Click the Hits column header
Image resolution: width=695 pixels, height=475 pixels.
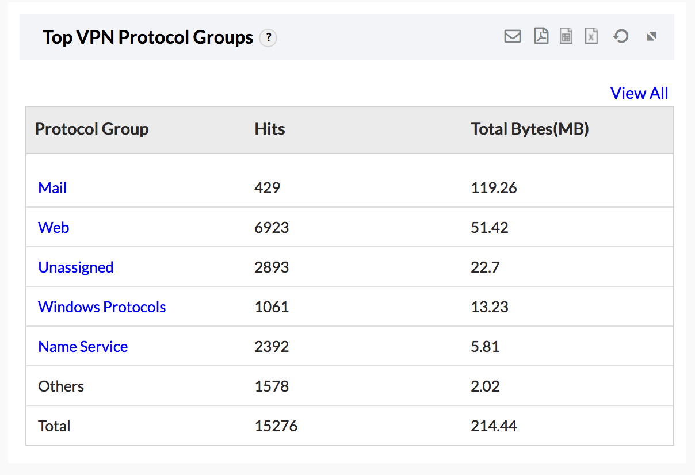[270, 129]
